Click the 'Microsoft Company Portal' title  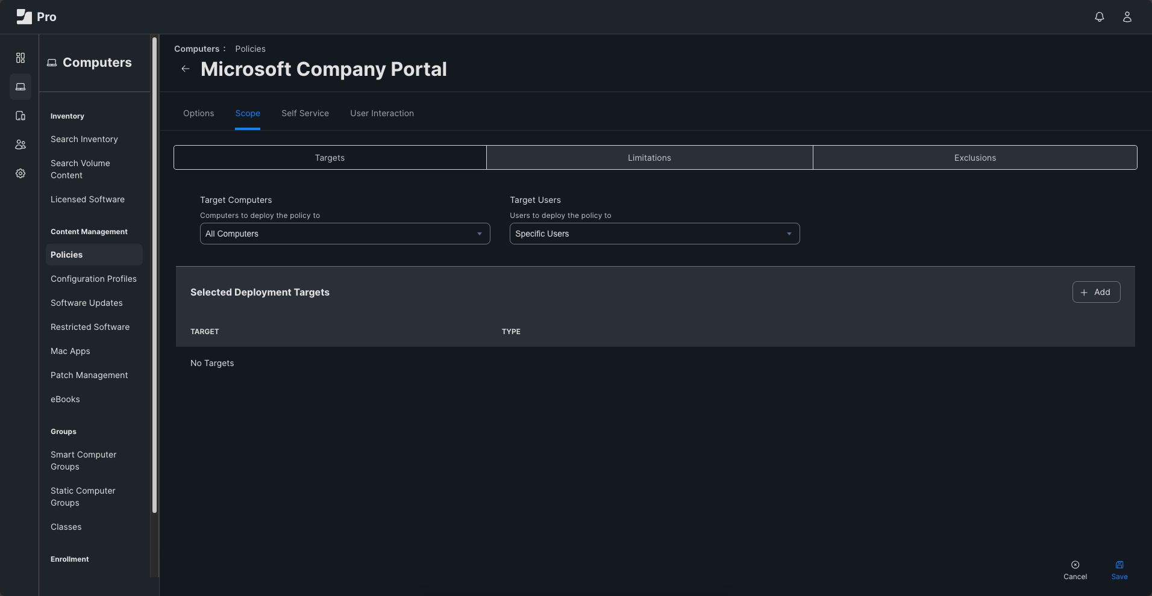pyautogui.click(x=324, y=69)
